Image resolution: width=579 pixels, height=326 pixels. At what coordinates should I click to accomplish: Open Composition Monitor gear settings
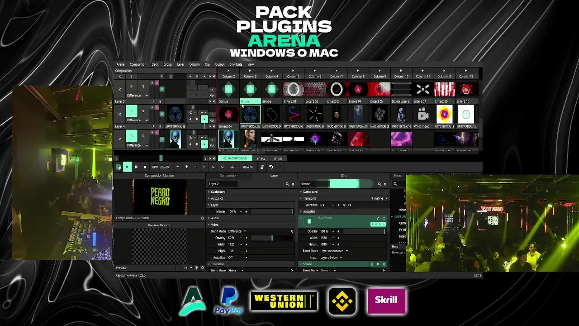[202, 218]
